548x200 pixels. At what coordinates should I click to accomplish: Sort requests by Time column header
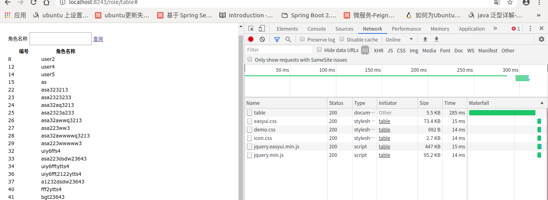click(x=455, y=103)
